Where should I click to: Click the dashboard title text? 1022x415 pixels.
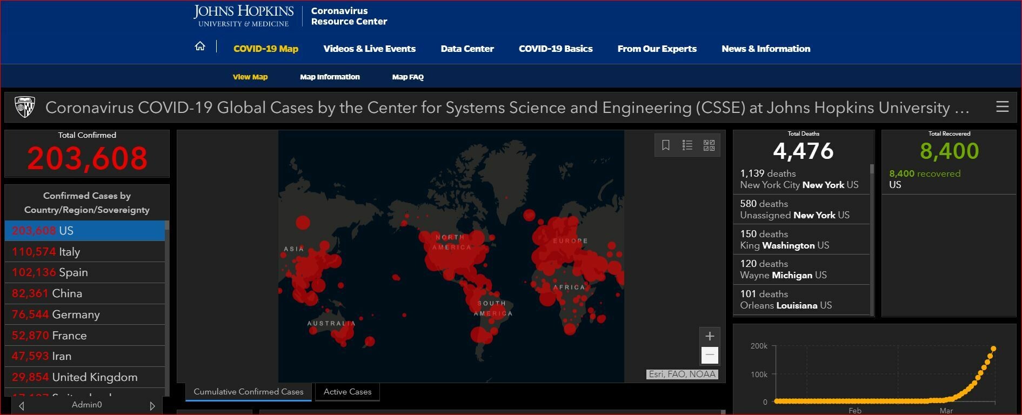pos(507,108)
